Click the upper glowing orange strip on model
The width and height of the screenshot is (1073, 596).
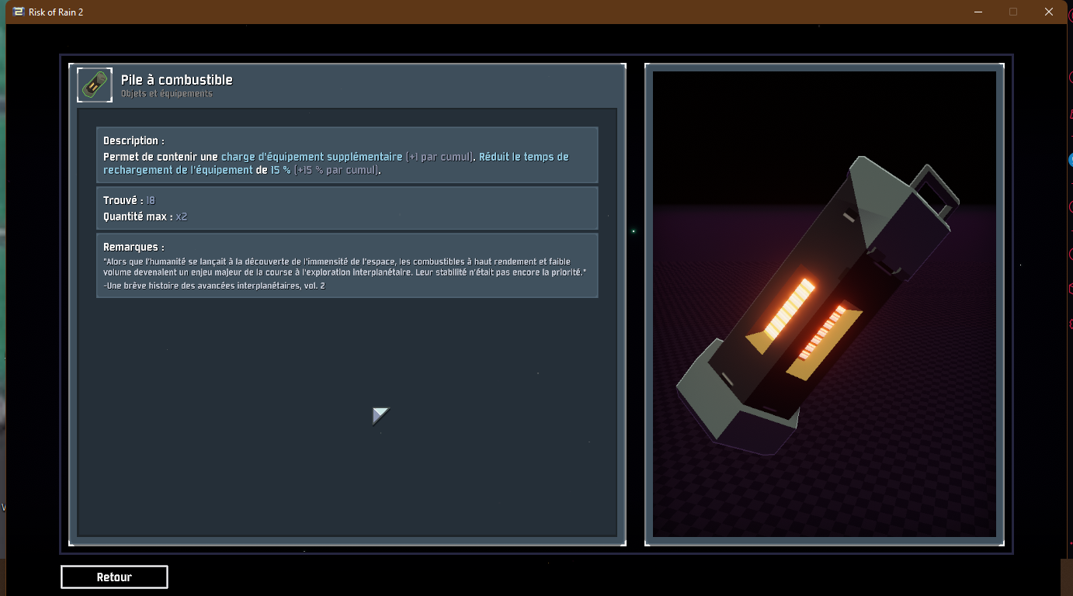[x=789, y=309]
